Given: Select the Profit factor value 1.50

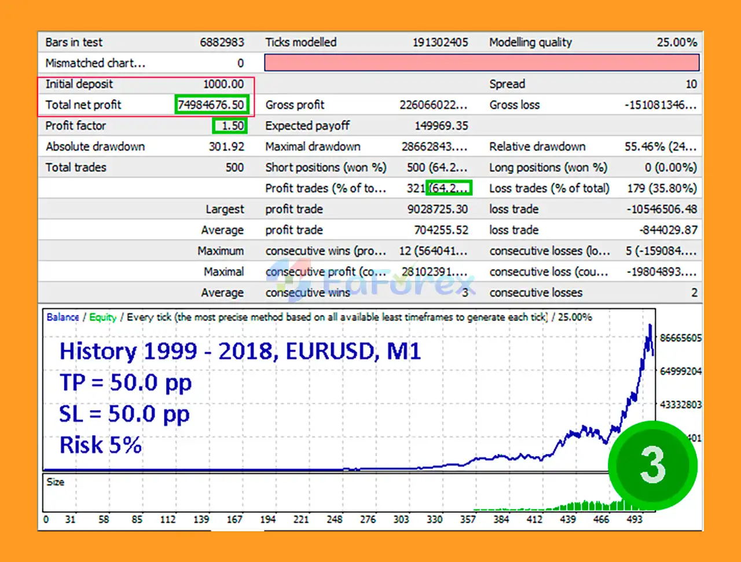Looking at the screenshot, I should tap(230, 126).
